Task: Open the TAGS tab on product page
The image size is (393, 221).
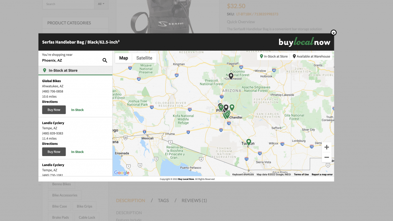Action: tap(163, 200)
